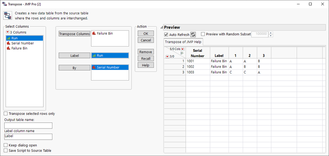Click the refresh preview icon
Screen dimensions: 329x156
[x=193, y=34]
